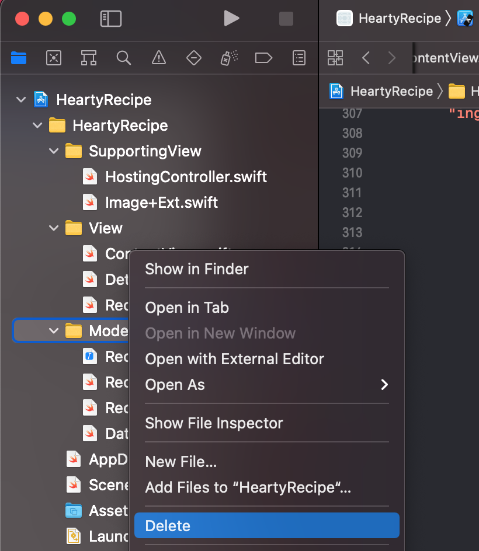Collapse the selected Model folder
The height and width of the screenshot is (551, 479).
54,331
